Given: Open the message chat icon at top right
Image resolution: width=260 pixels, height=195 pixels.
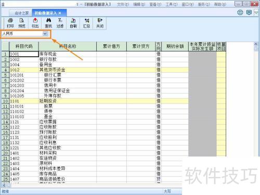Looking at the screenshot, I should [249, 12].
